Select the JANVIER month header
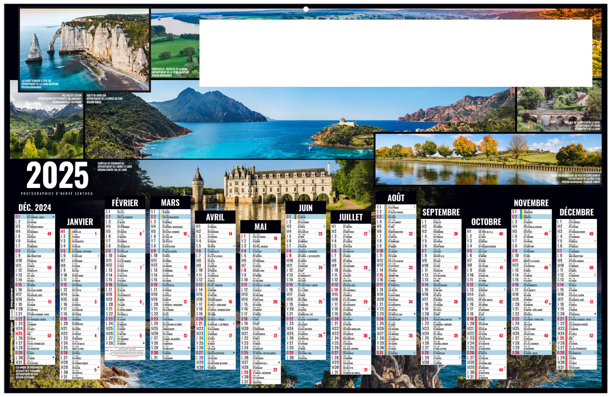Viewport: 613px width, 397px height. [x=80, y=222]
